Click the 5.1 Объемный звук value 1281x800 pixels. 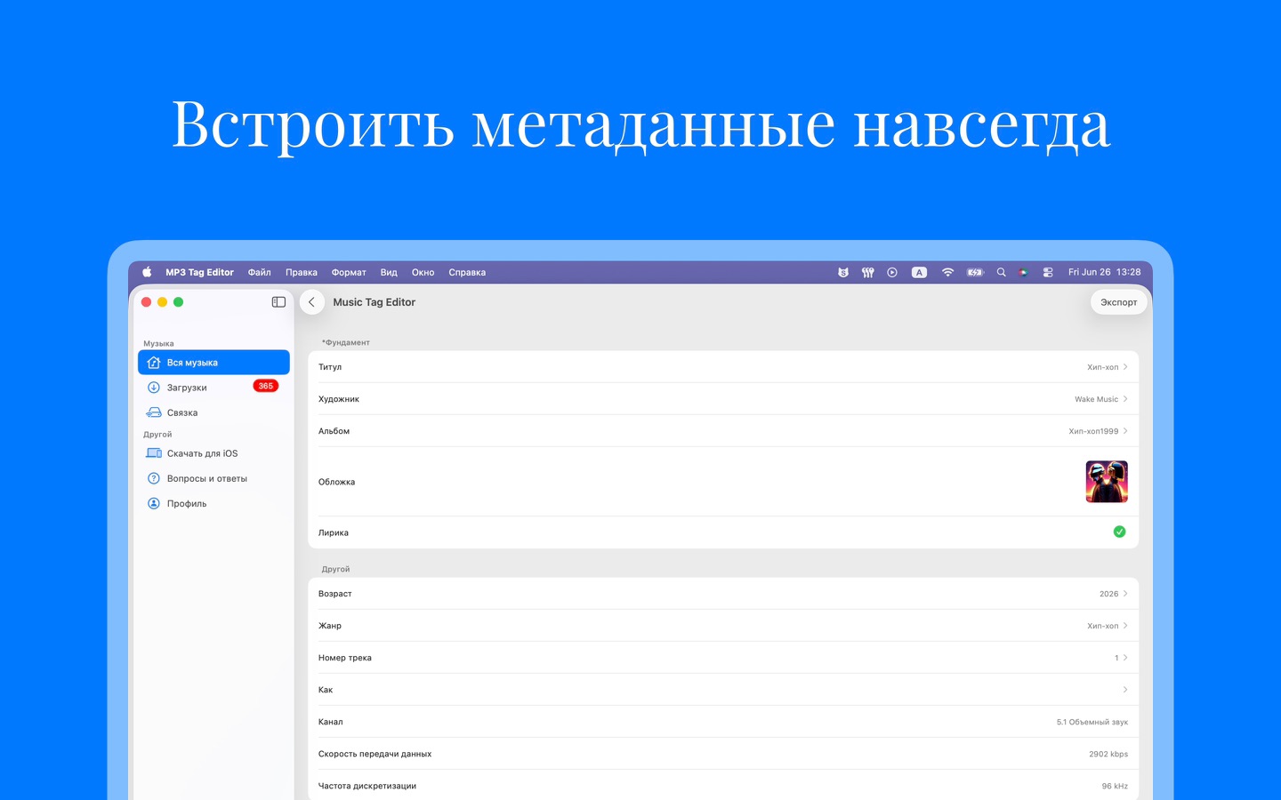(x=1092, y=722)
